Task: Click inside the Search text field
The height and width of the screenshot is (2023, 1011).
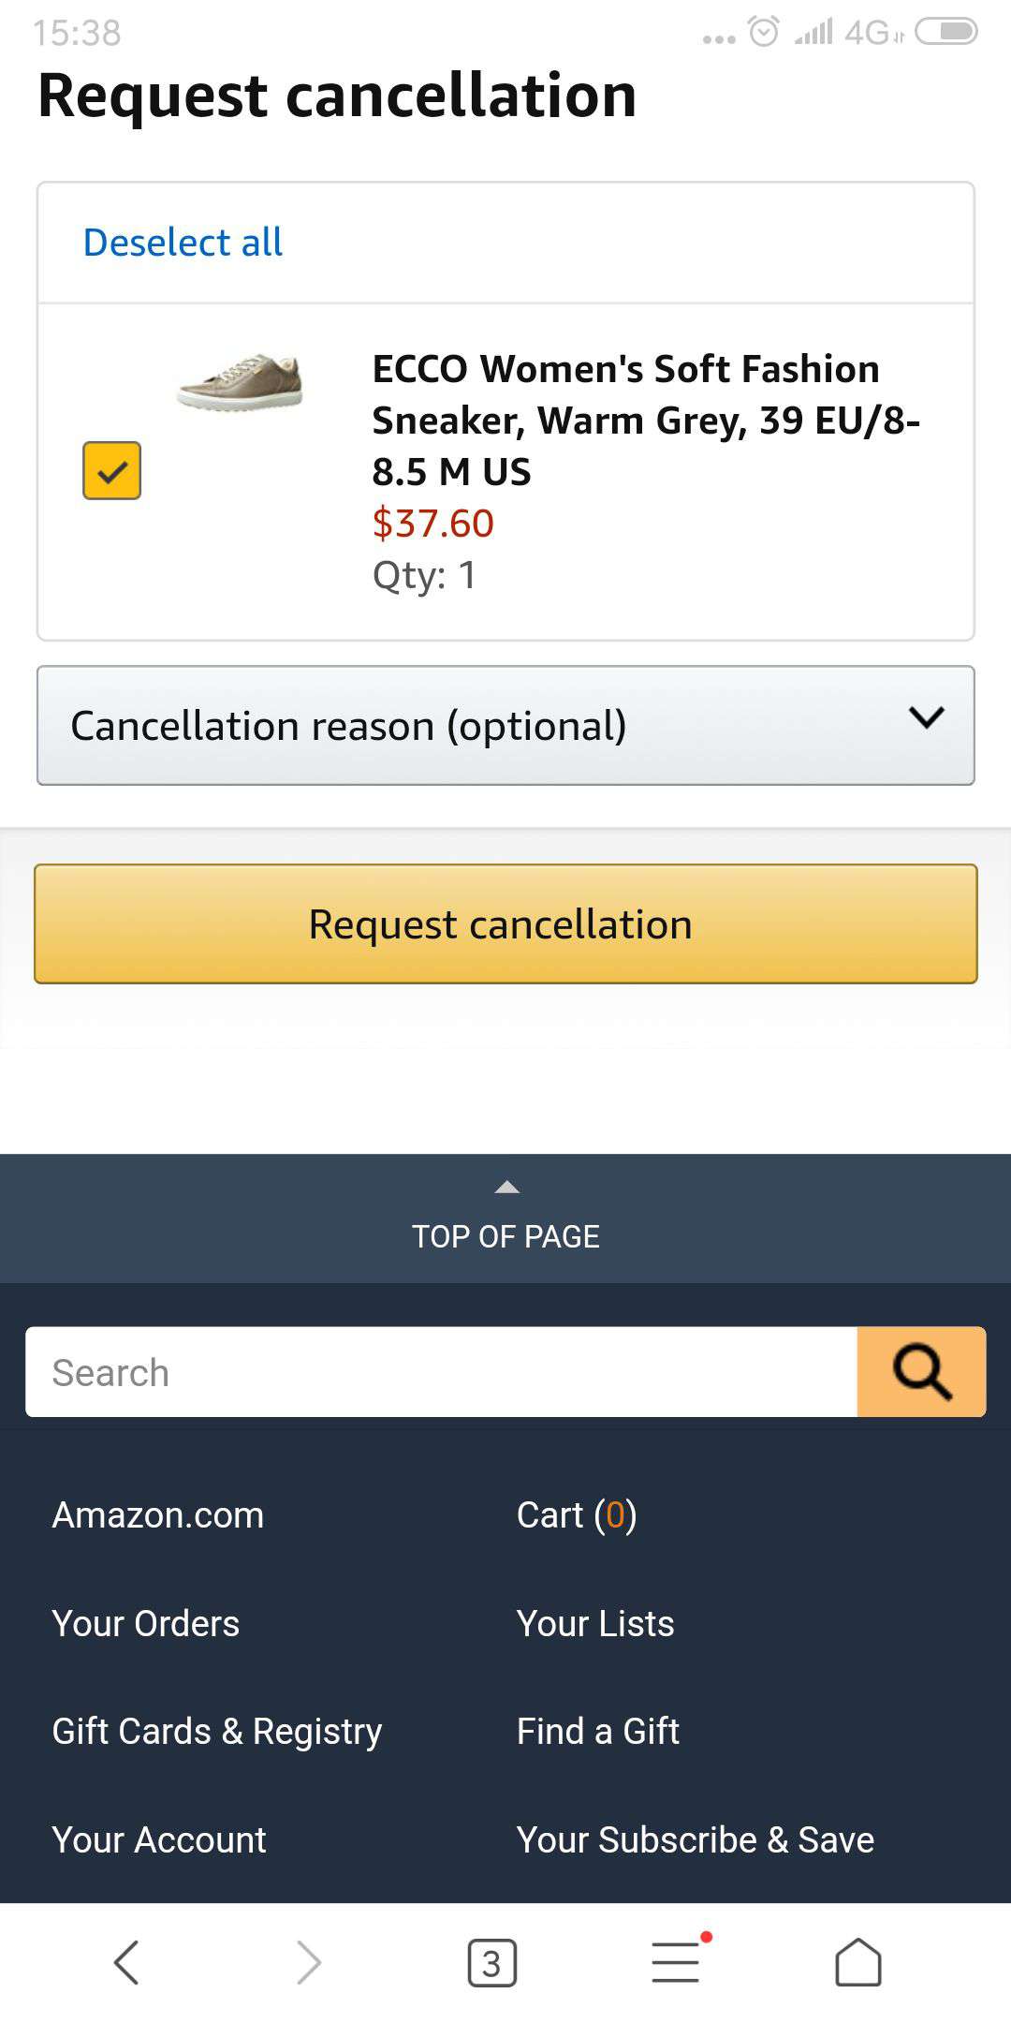Action: (x=441, y=1372)
